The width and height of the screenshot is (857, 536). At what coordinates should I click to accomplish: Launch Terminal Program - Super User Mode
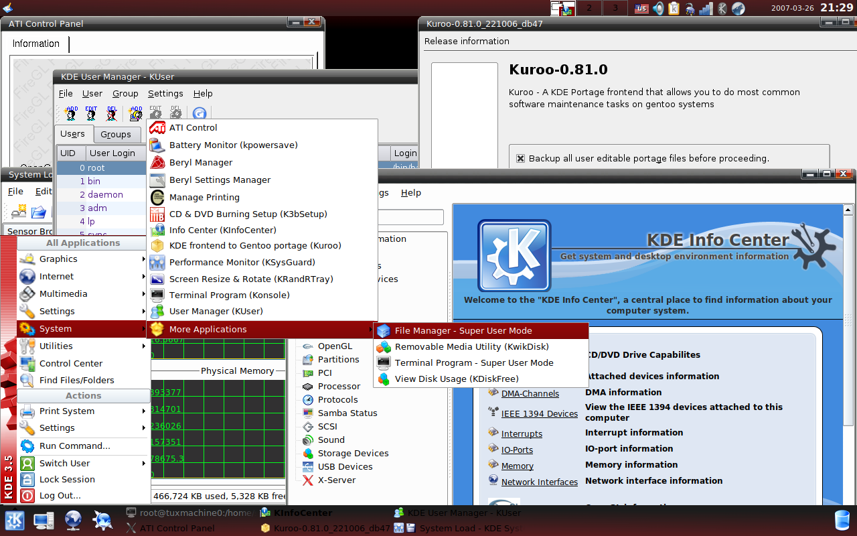coord(481,362)
